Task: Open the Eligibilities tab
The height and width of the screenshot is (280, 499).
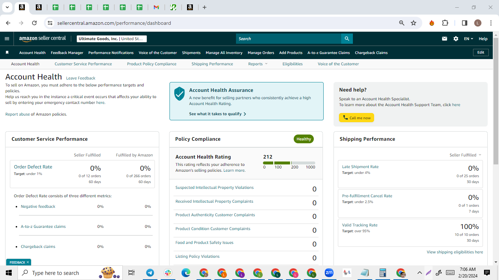Action: [293, 64]
